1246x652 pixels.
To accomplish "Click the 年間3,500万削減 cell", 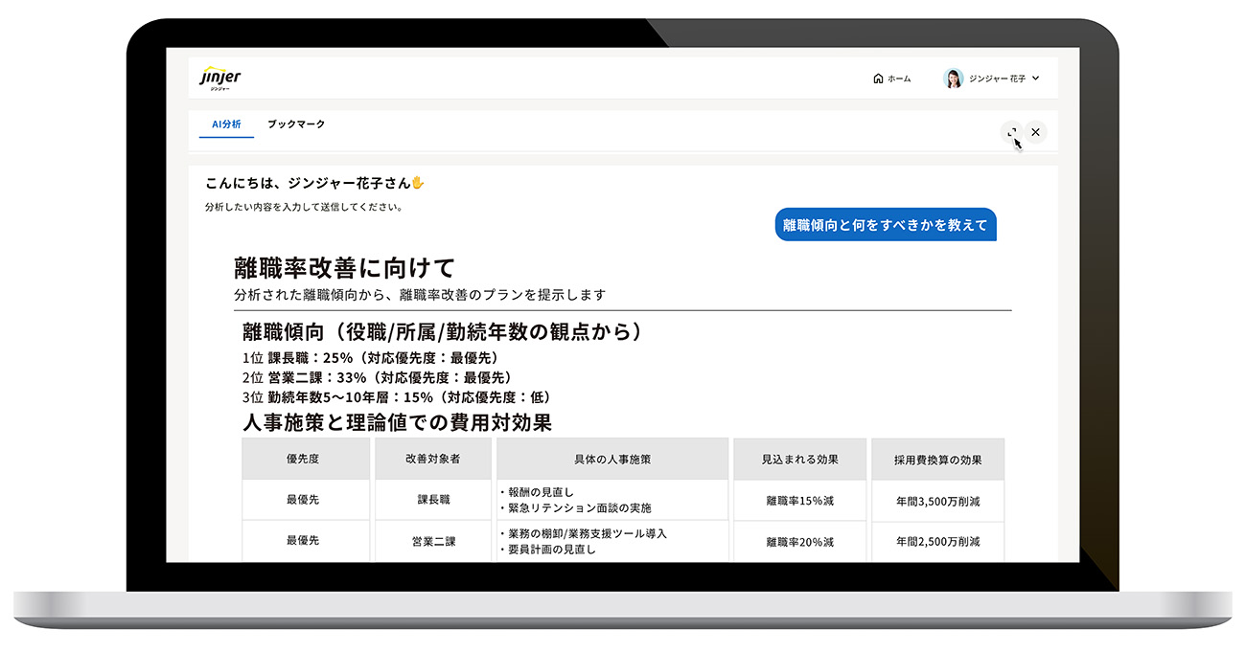I will coord(937,500).
